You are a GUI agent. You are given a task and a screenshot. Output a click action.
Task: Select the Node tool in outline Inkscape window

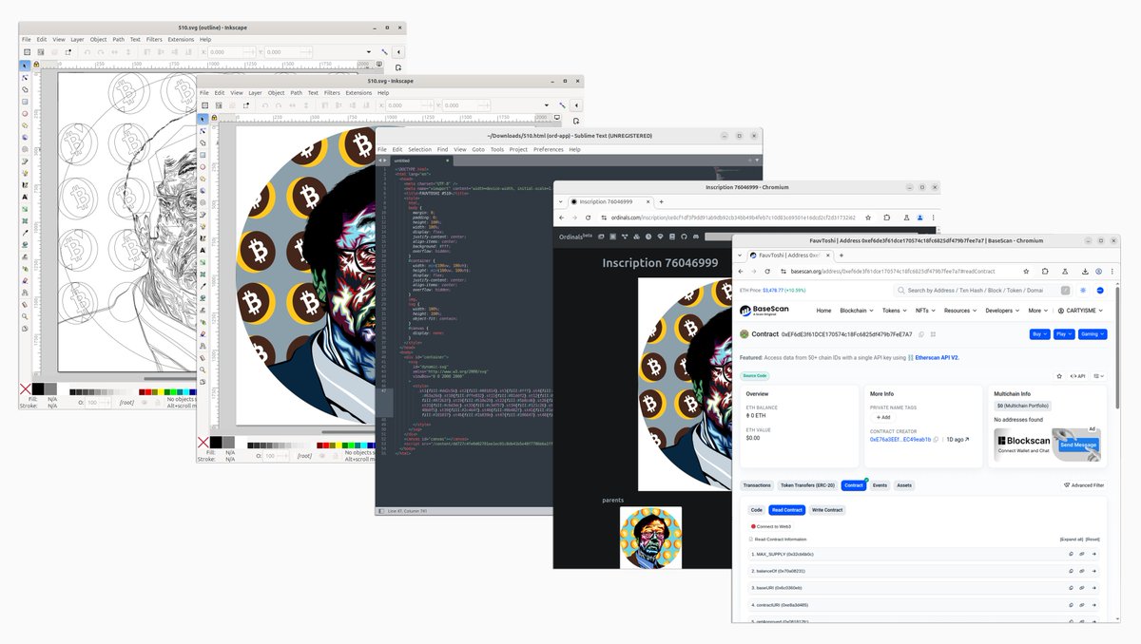[25, 78]
